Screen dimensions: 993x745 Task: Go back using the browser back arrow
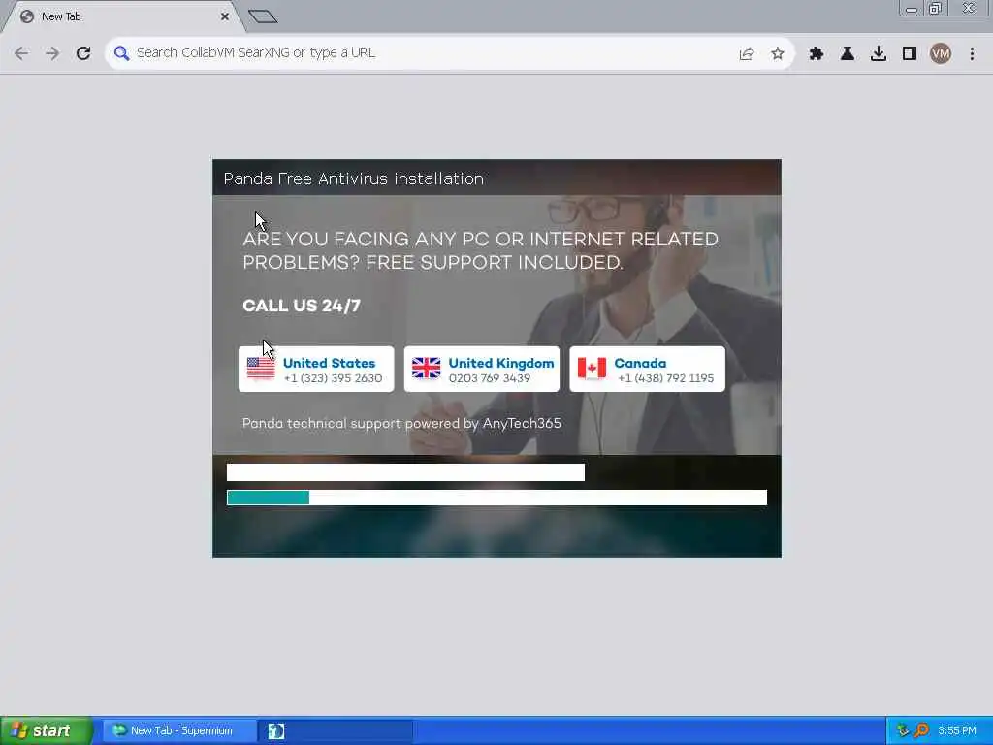21,53
